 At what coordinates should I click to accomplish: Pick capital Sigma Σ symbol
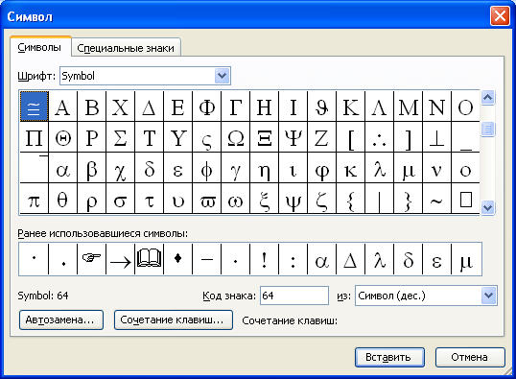click(x=121, y=137)
